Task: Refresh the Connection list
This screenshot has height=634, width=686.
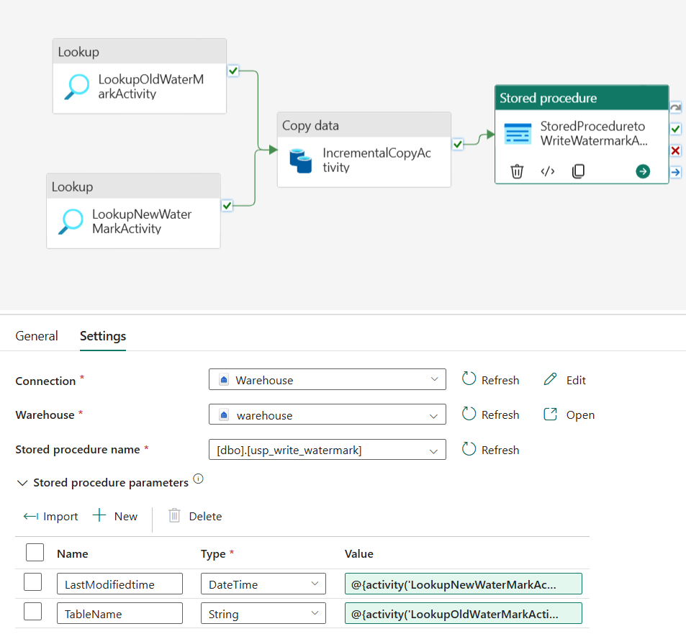Action: (x=490, y=379)
